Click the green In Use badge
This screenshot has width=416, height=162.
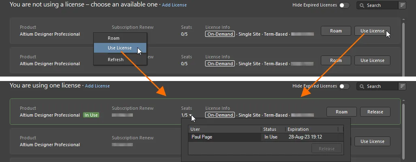point(91,115)
